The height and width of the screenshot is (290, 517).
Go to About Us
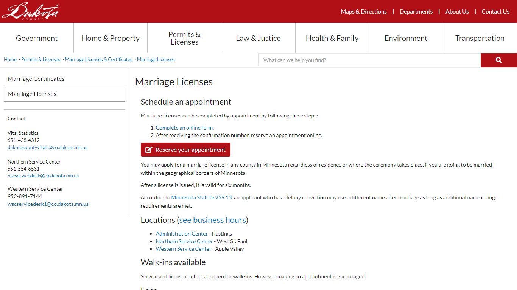[457, 12]
